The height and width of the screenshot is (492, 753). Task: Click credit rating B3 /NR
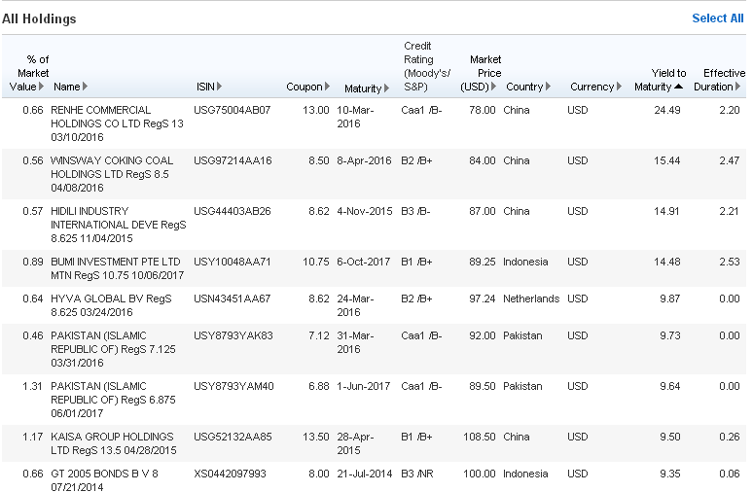[x=416, y=474]
